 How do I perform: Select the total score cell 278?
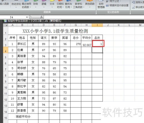point(76,44)
